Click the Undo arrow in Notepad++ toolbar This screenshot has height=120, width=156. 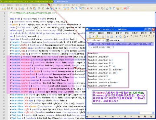point(39,8)
